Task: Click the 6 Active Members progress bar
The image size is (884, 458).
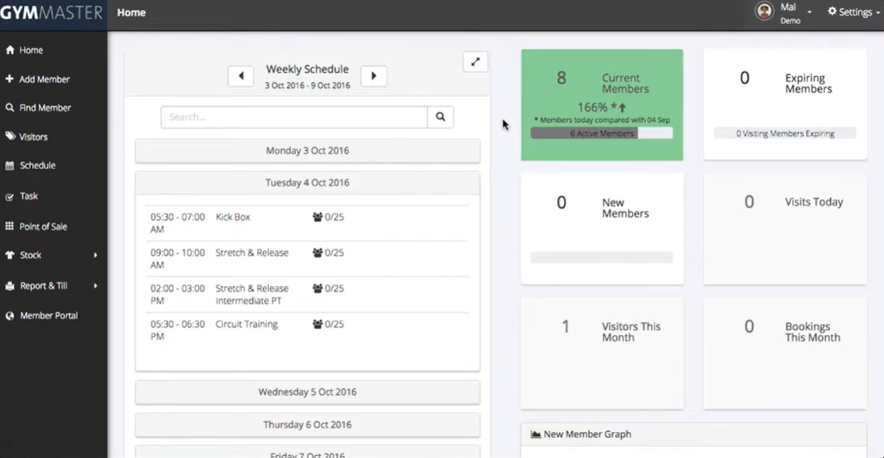Action: pyautogui.click(x=601, y=133)
